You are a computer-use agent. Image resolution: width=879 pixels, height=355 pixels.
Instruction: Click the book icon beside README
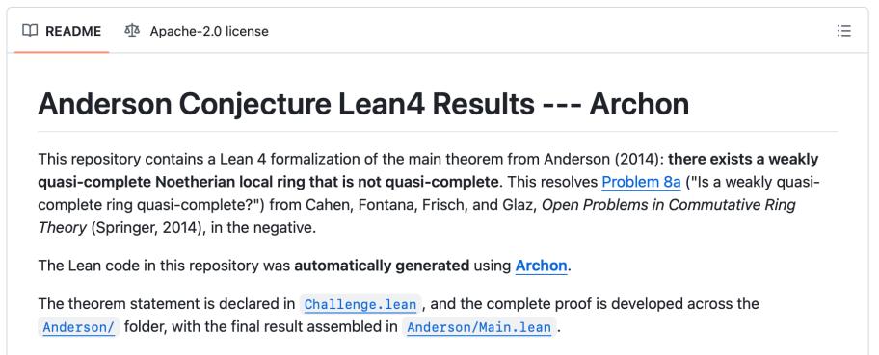pos(30,31)
